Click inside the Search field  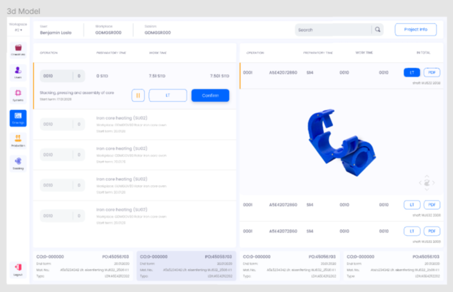(x=333, y=30)
